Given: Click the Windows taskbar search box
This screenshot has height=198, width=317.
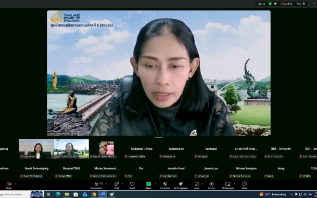Looking at the screenshot, I should tap(22, 194).
